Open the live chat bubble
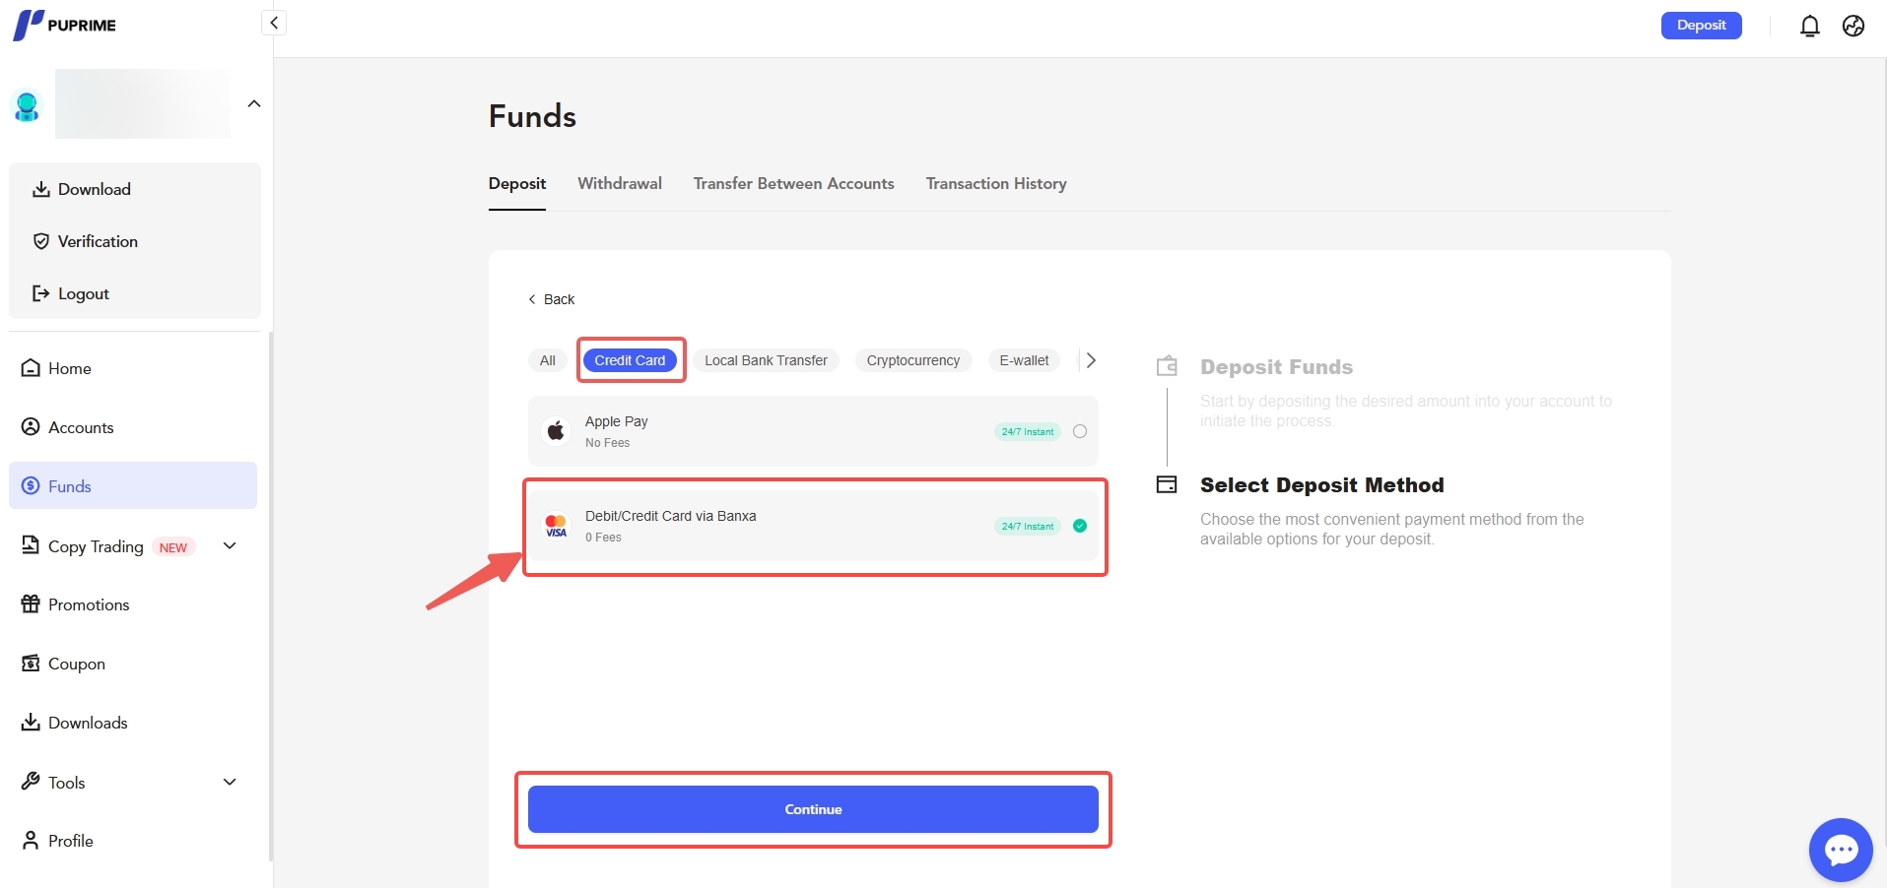This screenshot has width=1887, height=888. click(1840, 849)
